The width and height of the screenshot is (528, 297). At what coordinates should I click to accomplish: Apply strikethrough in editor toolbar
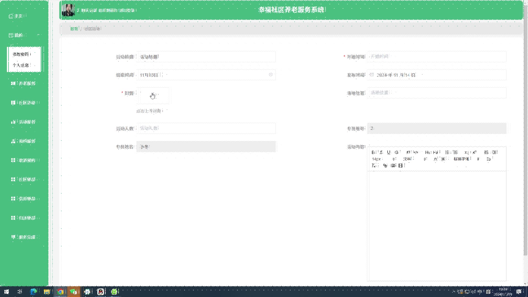[x=396, y=152]
